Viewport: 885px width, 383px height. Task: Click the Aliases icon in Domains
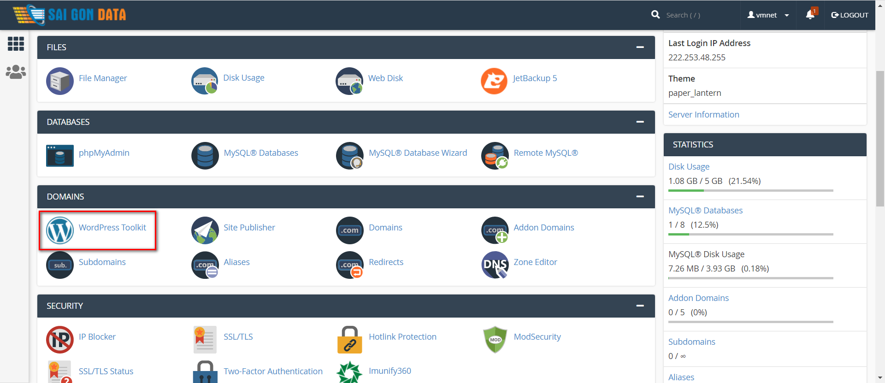[205, 265]
